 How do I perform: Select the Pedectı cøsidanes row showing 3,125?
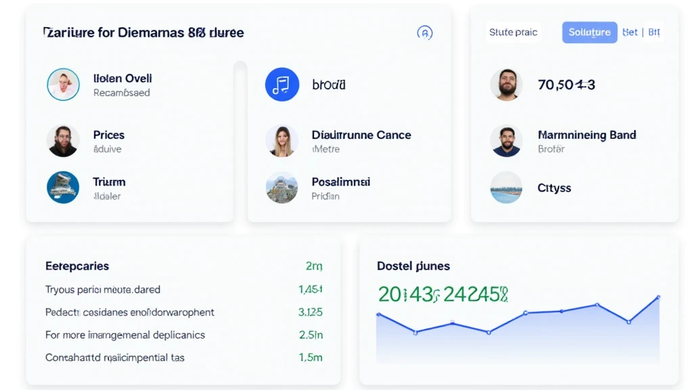click(130, 312)
